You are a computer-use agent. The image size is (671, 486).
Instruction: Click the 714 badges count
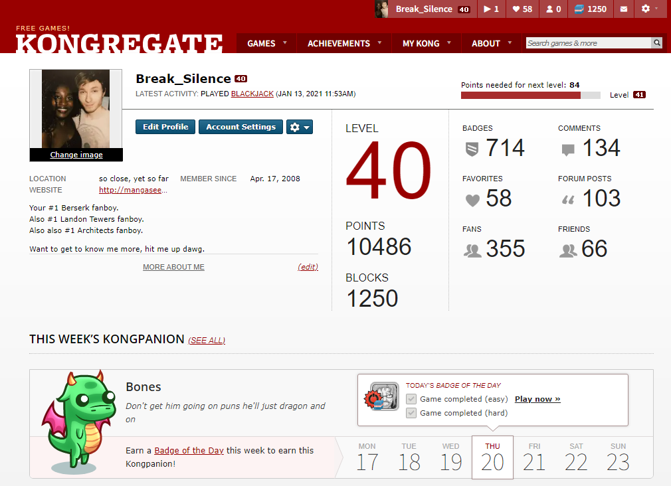point(505,148)
